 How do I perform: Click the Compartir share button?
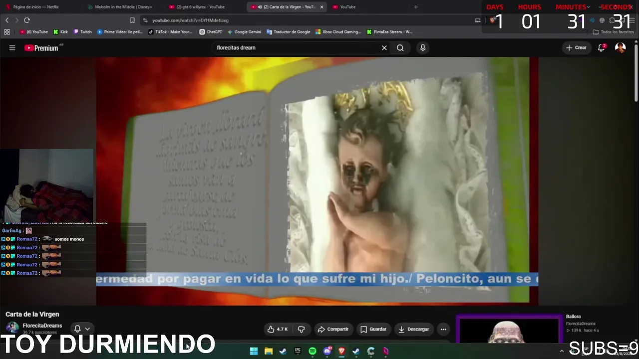[x=333, y=329]
